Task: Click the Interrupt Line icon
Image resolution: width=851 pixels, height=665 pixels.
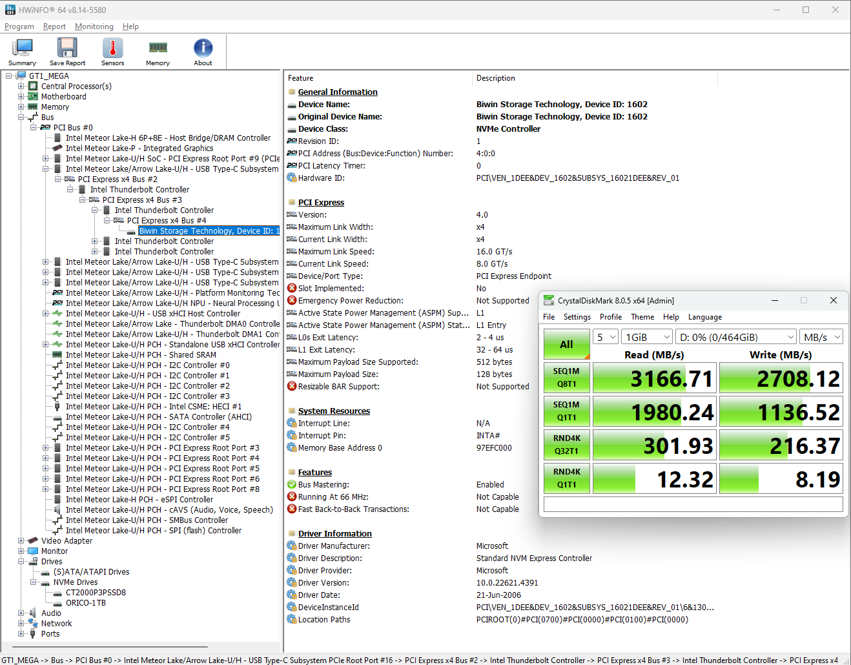Action: pyautogui.click(x=292, y=423)
